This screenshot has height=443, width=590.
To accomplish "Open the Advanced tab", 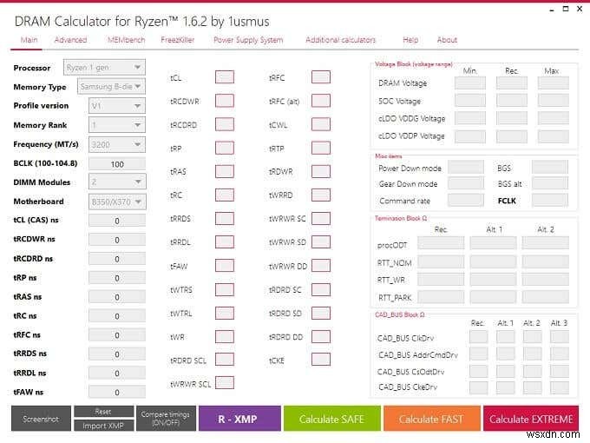I will (71, 40).
